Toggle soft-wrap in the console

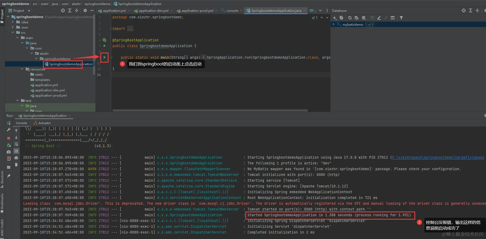[x=16, y=144]
